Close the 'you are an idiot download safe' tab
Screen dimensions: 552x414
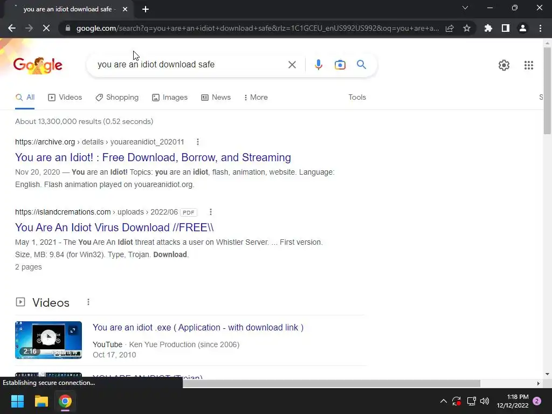pyautogui.click(x=125, y=9)
